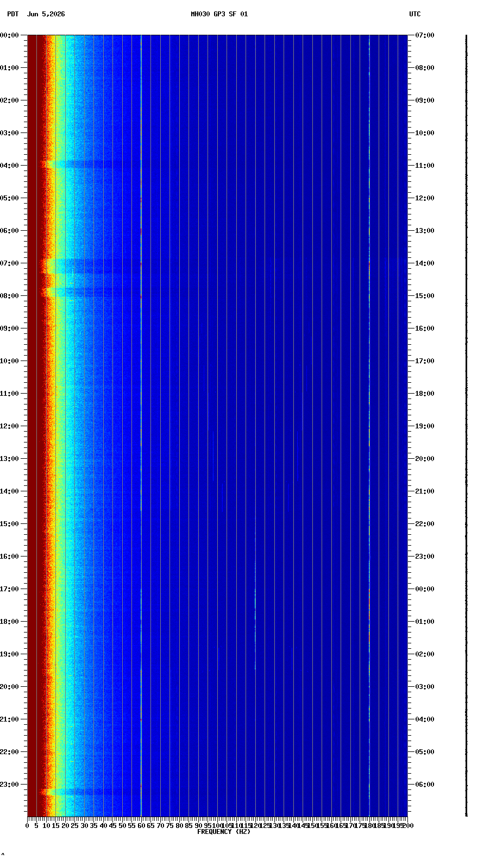
Task: Click the PDT time label '23:00'
Action: [x=9, y=785]
